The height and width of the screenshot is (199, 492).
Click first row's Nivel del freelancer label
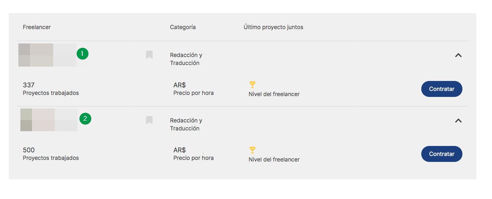274,95
